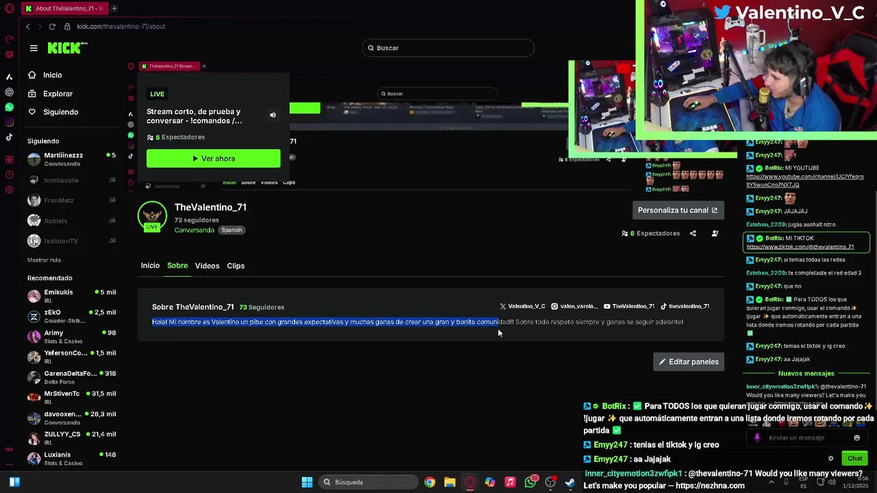Go back with the browser back arrow
This screenshot has height=493, width=877.
(x=27, y=27)
